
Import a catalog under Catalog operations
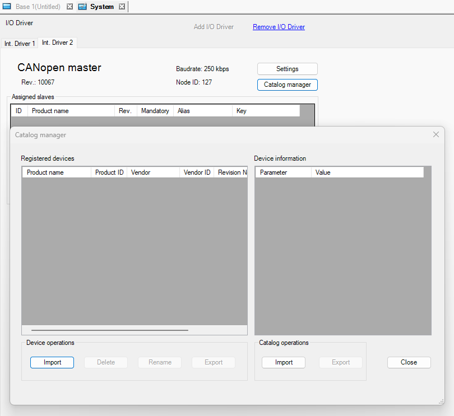coord(284,362)
